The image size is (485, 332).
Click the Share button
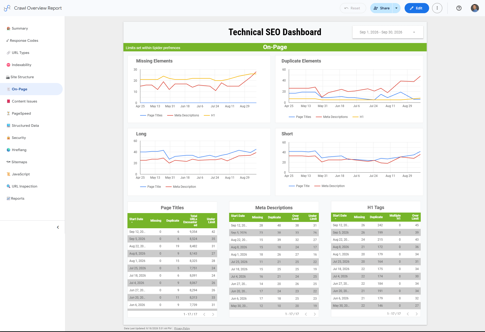tap(381, 8)
